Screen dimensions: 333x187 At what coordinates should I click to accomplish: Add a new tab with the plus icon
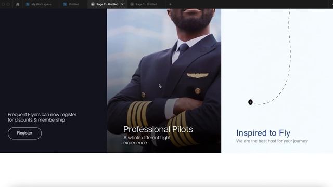170,4
